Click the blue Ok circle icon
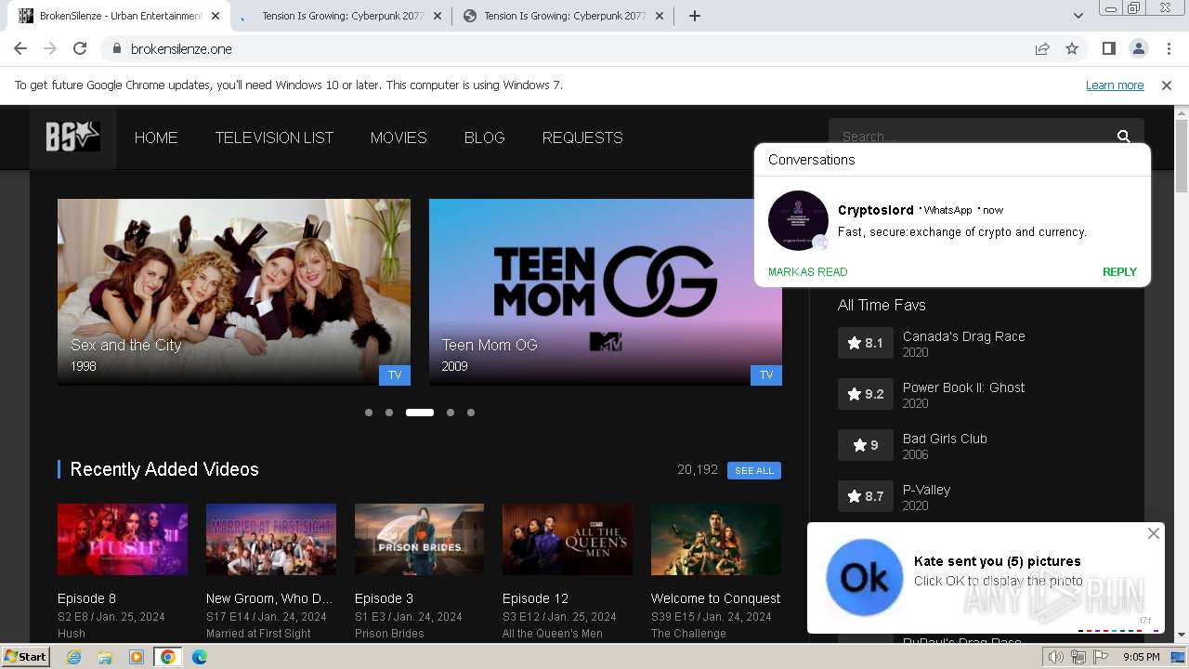Image resolution: width=1189 pixels, height=669 pixels. [864, 577]
